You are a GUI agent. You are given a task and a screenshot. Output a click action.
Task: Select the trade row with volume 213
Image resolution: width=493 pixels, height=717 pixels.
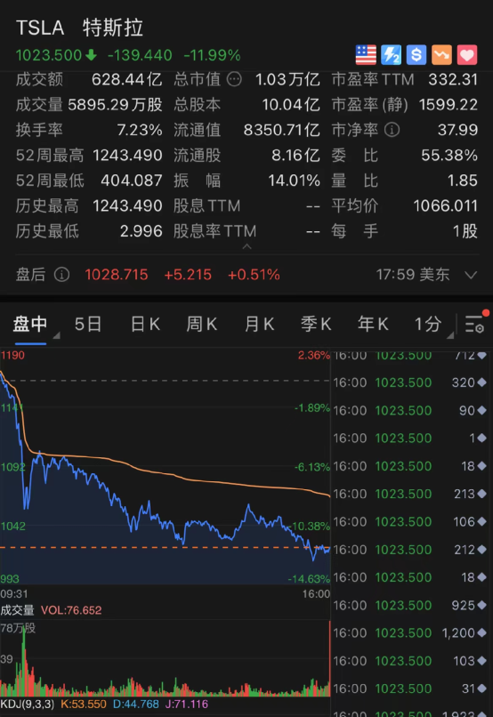click(409, 494)
